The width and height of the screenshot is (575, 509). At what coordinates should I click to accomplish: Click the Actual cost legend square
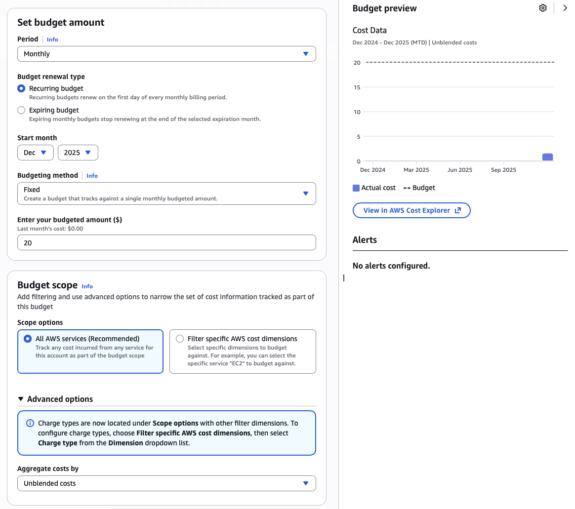[x=356, y=188]
